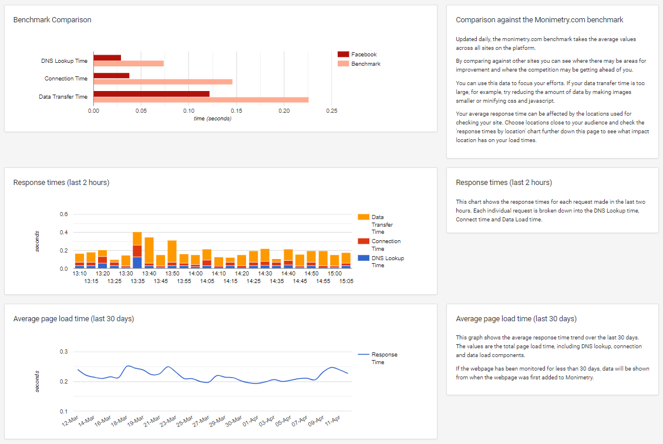Click the Benchmark legend color swatch
Viewport: 663px width, 444px height.
coord(343,63)
